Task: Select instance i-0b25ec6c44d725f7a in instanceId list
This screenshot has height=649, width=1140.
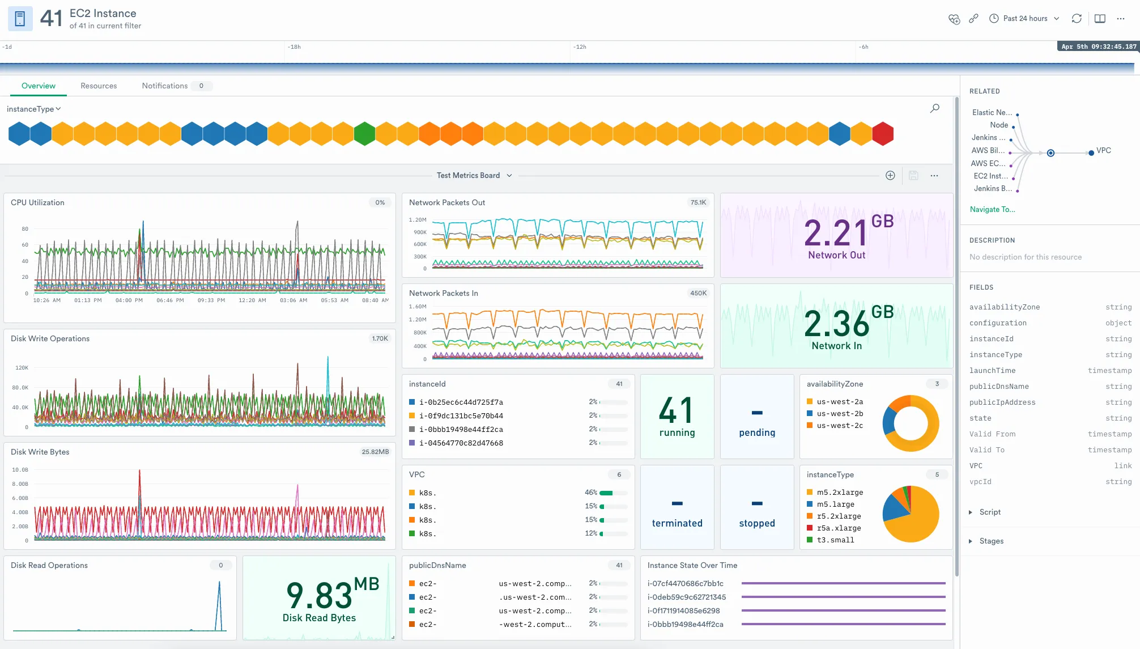Action: click(x=518, y=402)
